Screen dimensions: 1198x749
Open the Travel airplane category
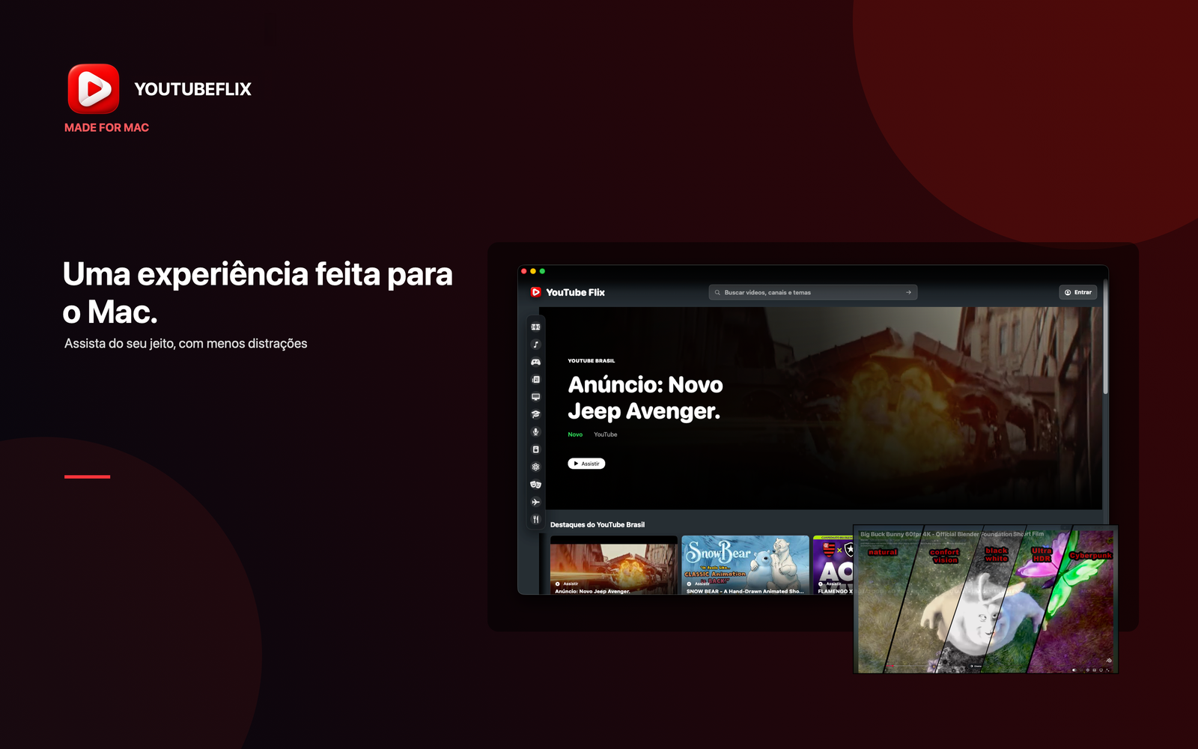point(535,502)
